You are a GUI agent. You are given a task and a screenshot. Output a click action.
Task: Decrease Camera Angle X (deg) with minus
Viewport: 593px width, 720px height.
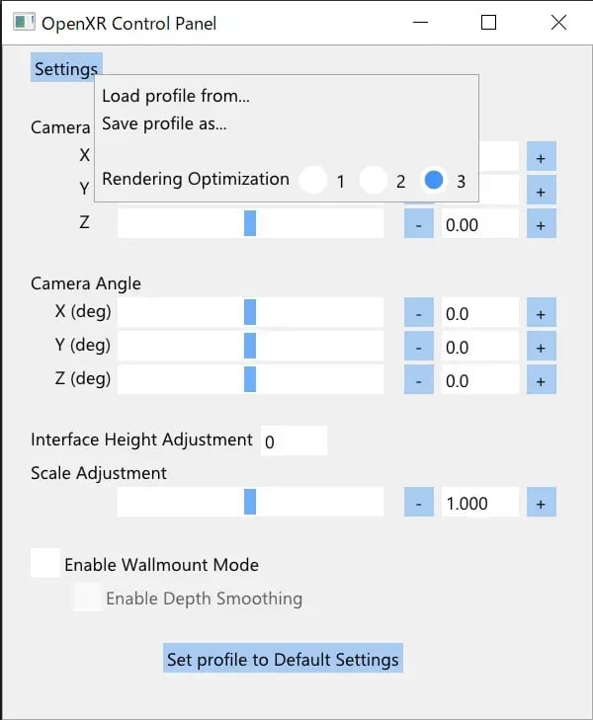click(x=419, y=313)
